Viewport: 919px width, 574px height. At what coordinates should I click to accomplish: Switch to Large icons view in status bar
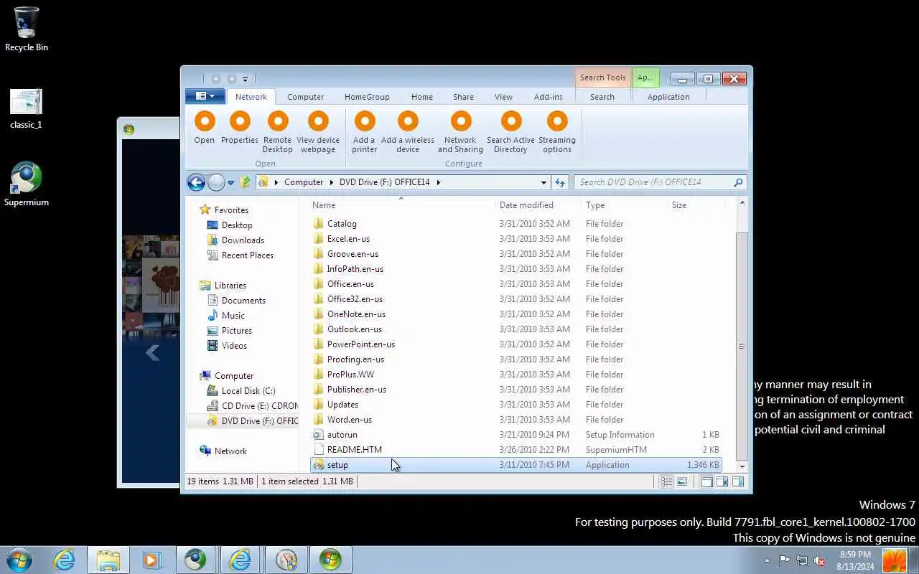[x=682, y=482]
